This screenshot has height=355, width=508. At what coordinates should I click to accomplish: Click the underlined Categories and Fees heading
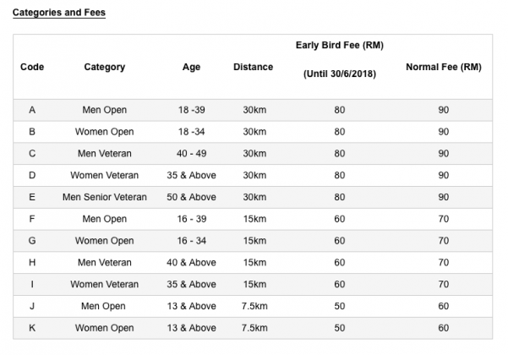58,14
